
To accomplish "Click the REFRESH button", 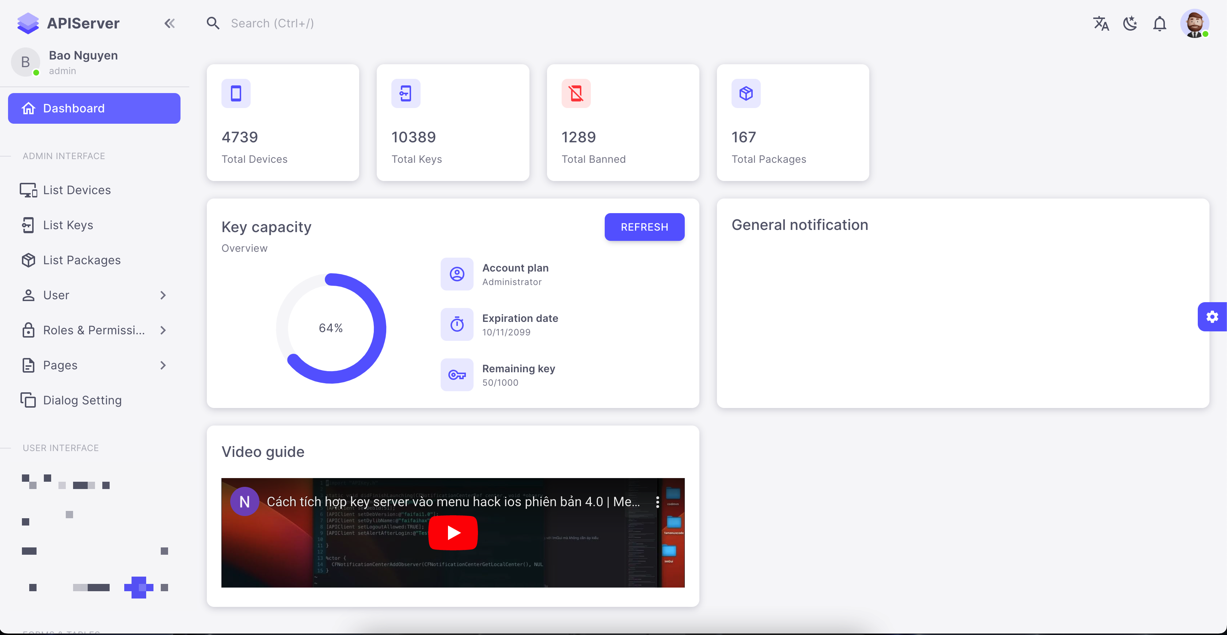I will tap(645, 227).
